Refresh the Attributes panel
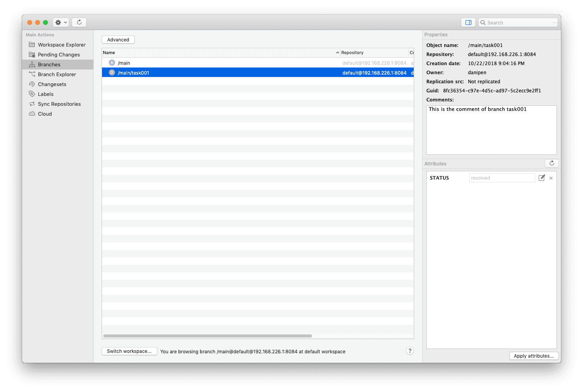The width and height of the screenshot is (583, 392). pos(551,163)
